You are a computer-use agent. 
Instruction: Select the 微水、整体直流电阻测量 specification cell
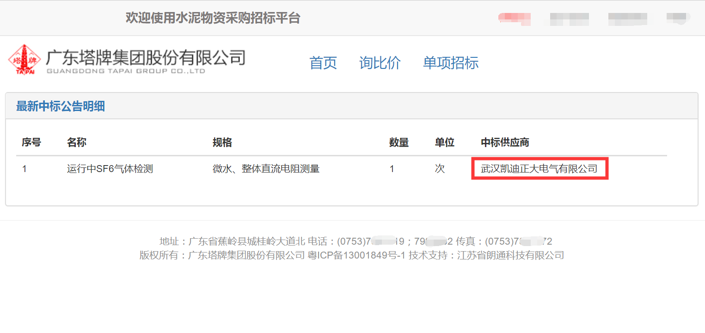click(x=266, y=169)
